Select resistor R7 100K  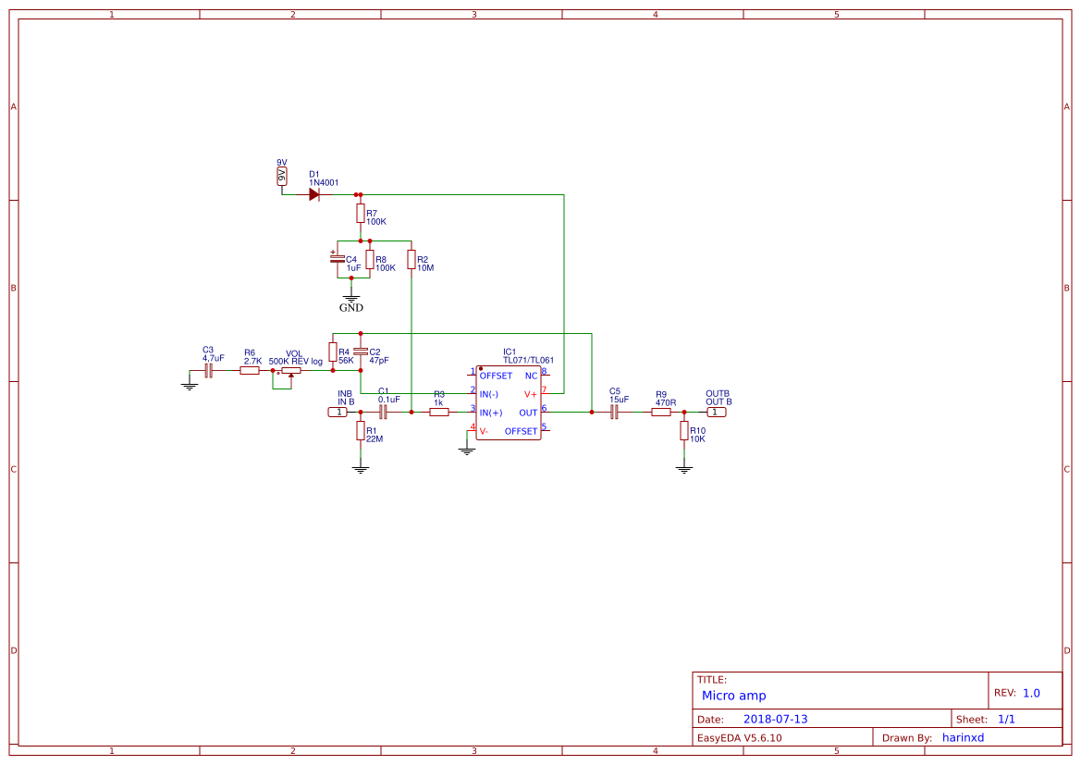[360, 213]
